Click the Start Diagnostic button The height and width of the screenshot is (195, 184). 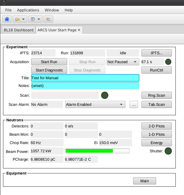coord(49,70)
